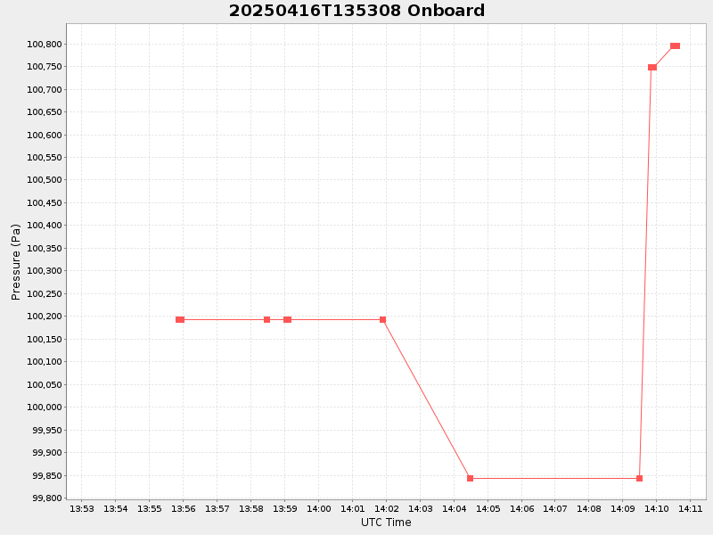This screenshot has height=535, width=713.
Task: Click the 99,850 y-axis tick label
Action: click(x=47, y=476)
